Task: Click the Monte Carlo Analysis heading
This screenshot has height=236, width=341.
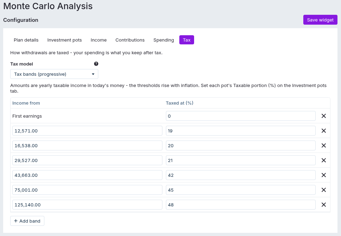Action: [x=48, y=6]
